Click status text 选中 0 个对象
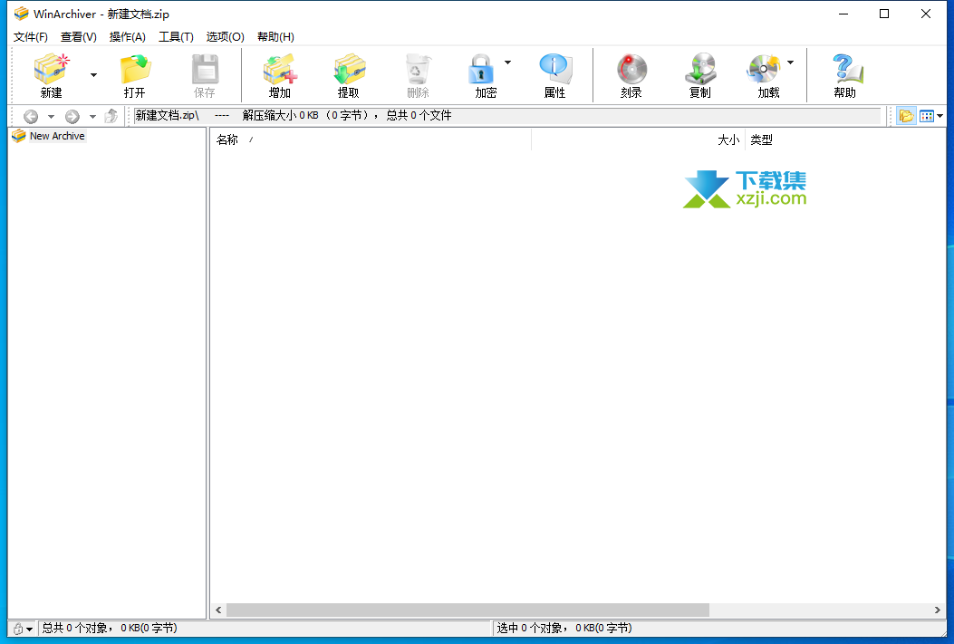 pos(532,629)
